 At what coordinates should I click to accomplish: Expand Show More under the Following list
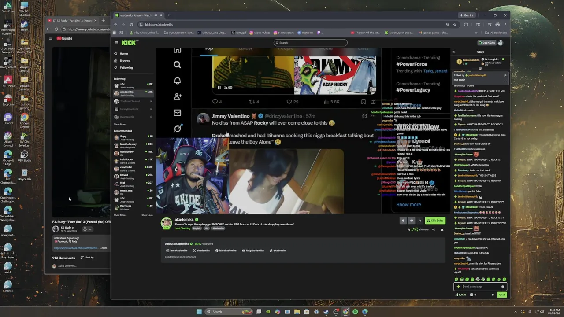click(x=119, y=124)
